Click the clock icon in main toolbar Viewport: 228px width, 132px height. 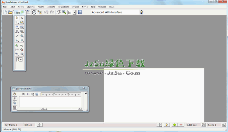tap(34, 12)
